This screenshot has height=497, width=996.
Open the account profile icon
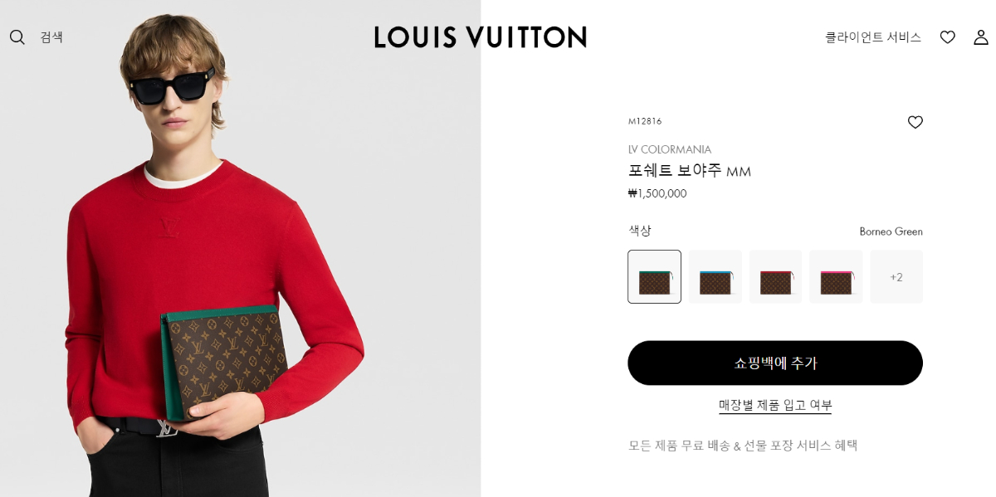981,37
